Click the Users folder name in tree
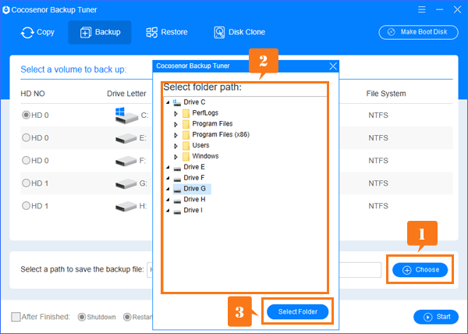 coord(200,145)
